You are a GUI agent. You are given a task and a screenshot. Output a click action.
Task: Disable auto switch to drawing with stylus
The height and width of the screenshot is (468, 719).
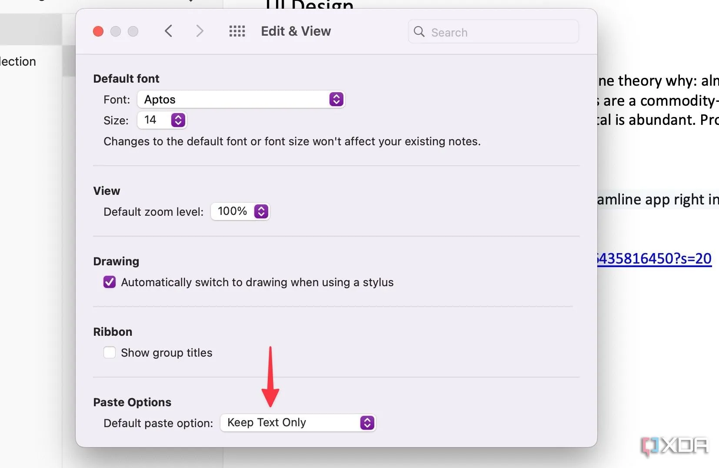[x=110, y=282]
